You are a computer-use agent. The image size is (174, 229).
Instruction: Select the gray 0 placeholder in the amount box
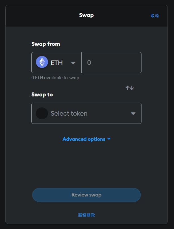89,62
